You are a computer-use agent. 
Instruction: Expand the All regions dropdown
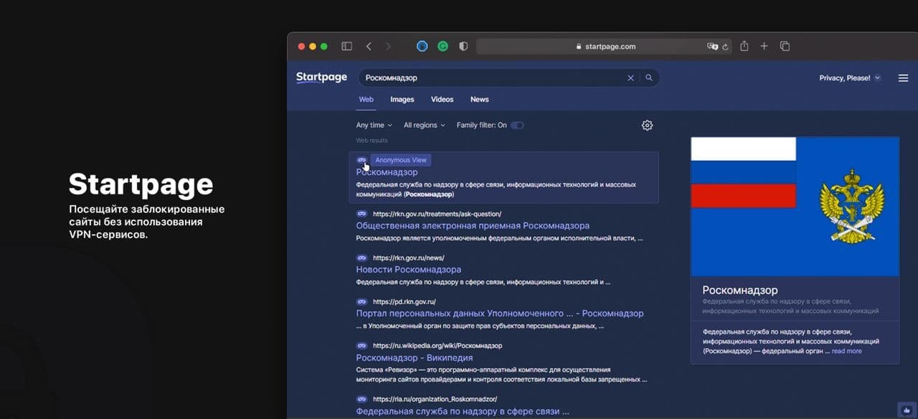tap(424, 125)
